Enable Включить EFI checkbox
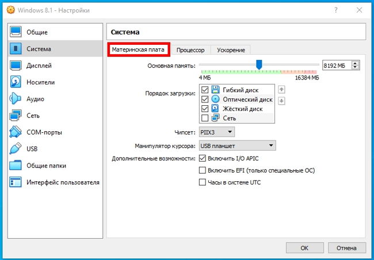The image size is (374, 260). pyautogui.click(x=203, y=170)
